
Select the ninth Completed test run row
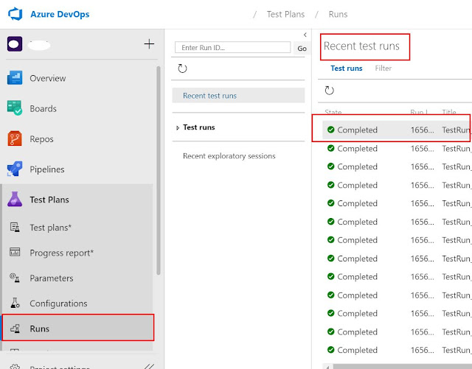point(397,277)
